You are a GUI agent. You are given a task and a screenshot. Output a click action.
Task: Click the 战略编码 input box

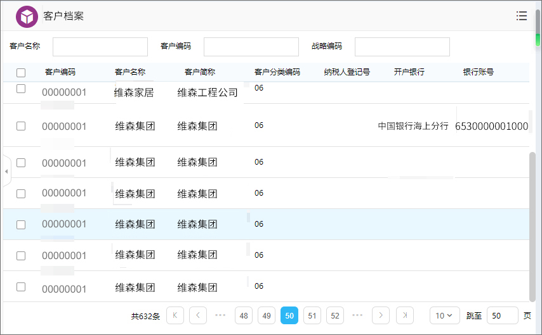[x=402, y=47]
